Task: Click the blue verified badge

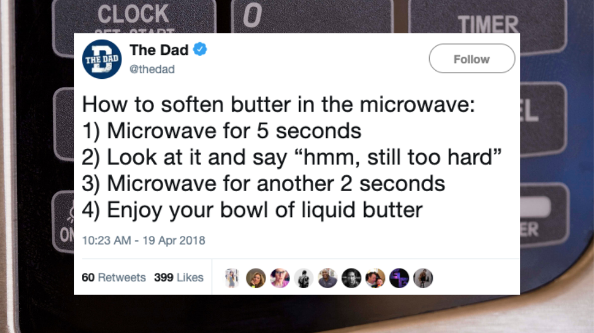Action: point(200,49)
